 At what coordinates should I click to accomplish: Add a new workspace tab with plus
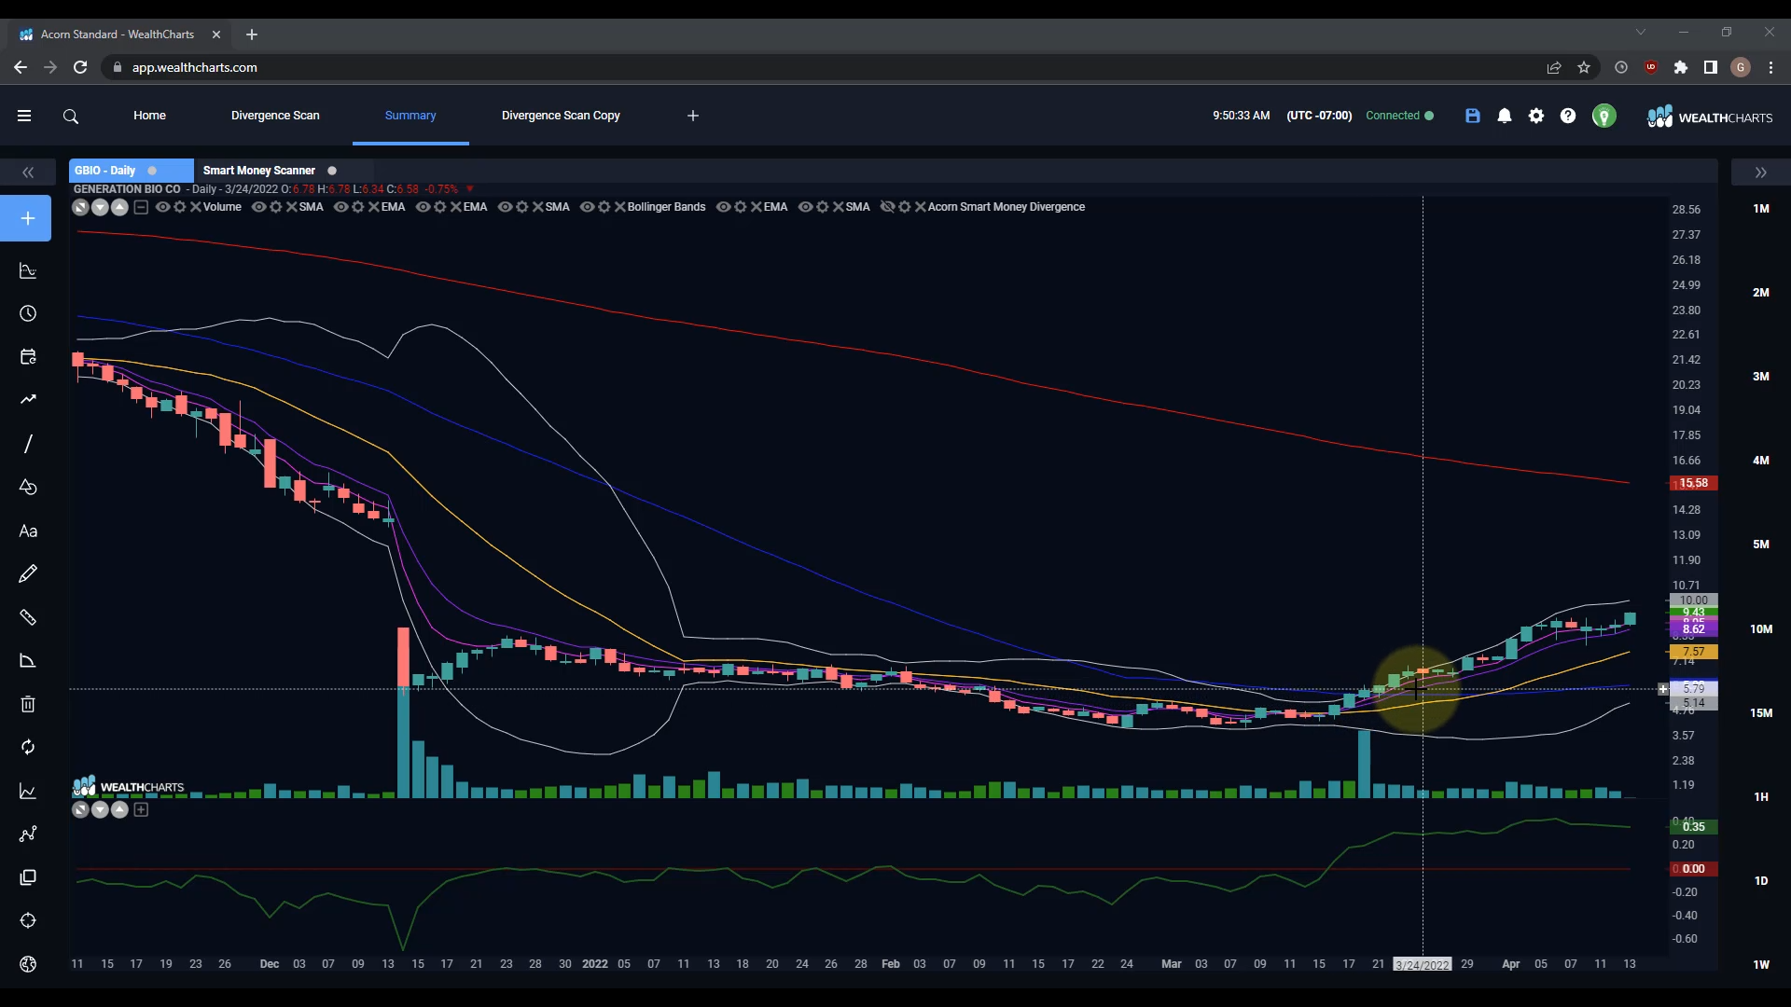point(693,116)
